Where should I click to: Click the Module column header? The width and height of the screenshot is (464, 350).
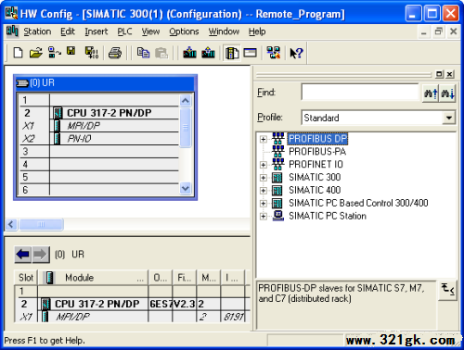click(x=93, y=278)
